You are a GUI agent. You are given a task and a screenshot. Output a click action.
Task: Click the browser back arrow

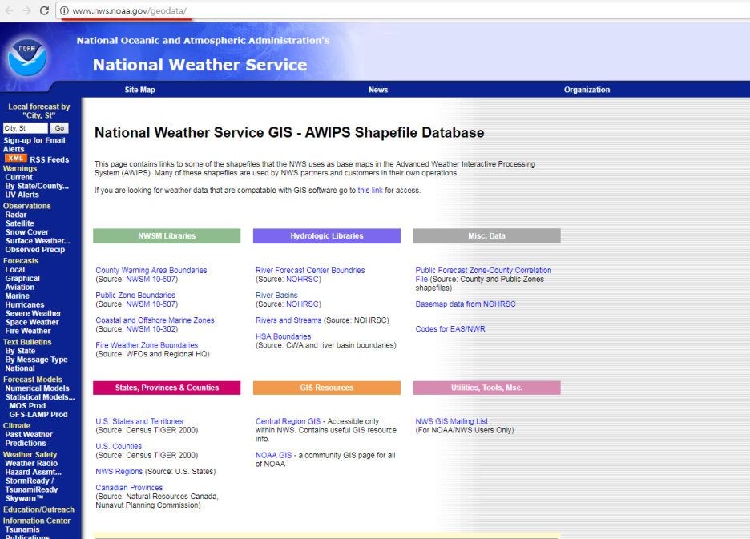click(10, 10)
